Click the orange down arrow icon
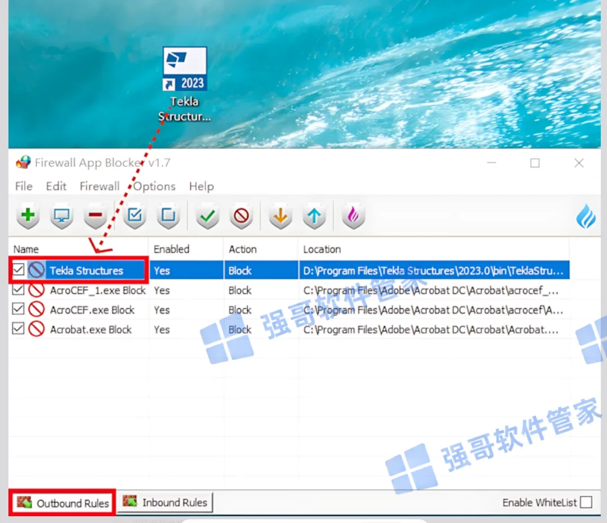Viewport: 607px width, 523px height. point(280,215)
